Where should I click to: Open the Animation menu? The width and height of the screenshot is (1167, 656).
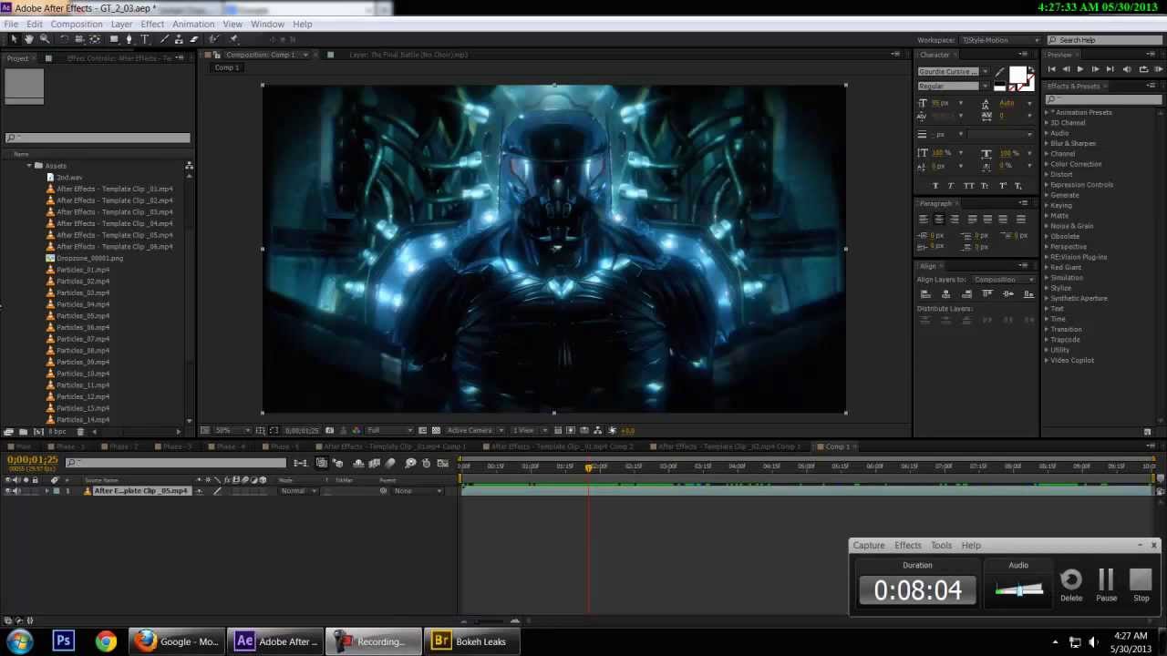pos(193,24)
